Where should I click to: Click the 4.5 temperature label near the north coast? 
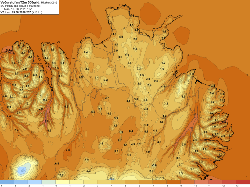[131, 25]
